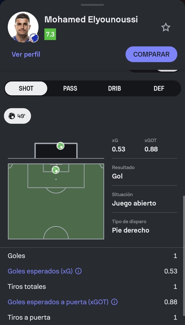185x325 pixels.
Task: Switch to the SHOT segment
Action: 26,89
